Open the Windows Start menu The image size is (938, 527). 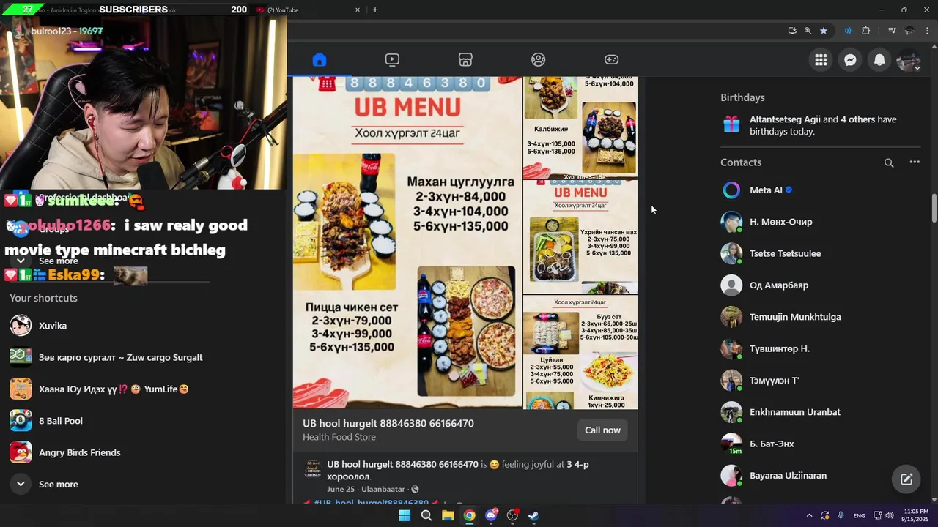coord(405,515)
